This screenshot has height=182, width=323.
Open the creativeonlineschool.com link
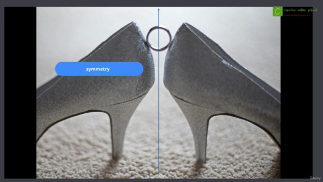tap(297, 15)
